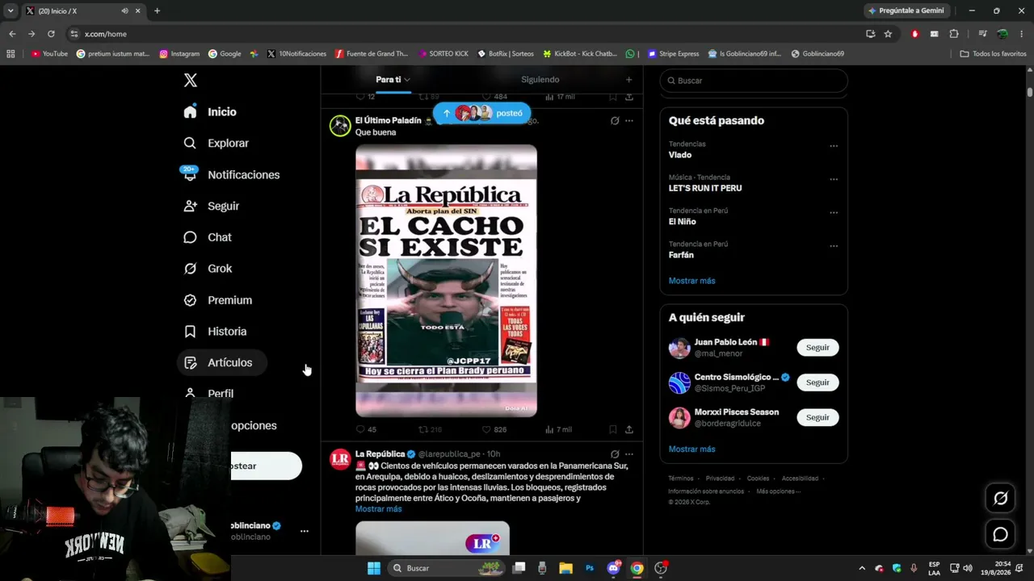Reload the page in Chrome

point(51,34)
